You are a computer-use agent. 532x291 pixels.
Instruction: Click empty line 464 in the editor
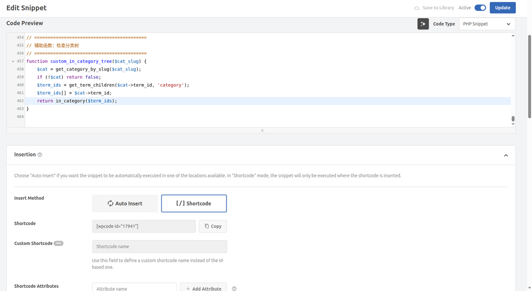(268, 117)
